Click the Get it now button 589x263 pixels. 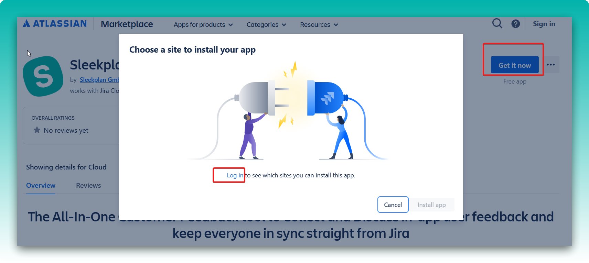point(515,65)
